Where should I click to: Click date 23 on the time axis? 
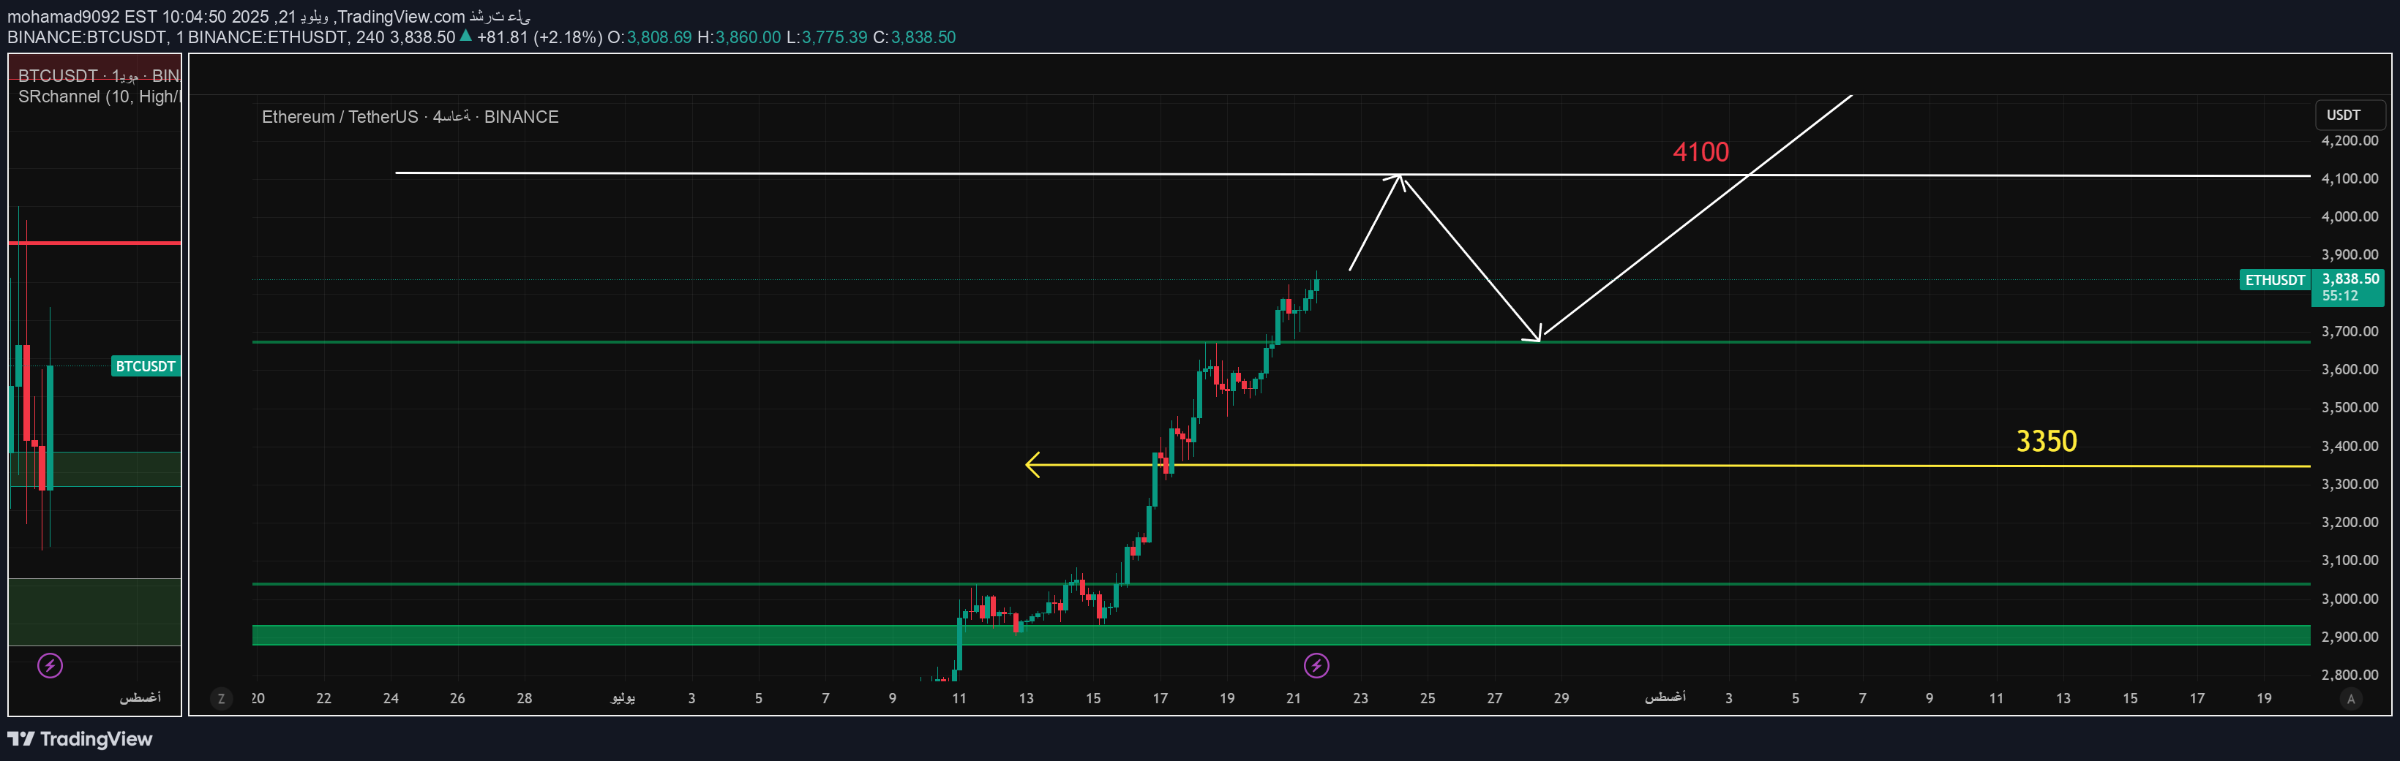[1360, 699]
